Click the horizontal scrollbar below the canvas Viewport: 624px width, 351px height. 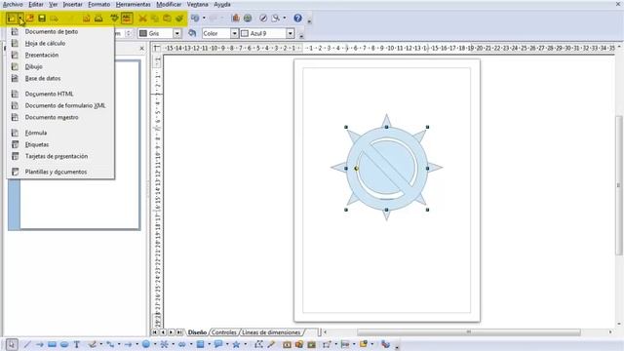pyautogui.click(x=468, y=331)
